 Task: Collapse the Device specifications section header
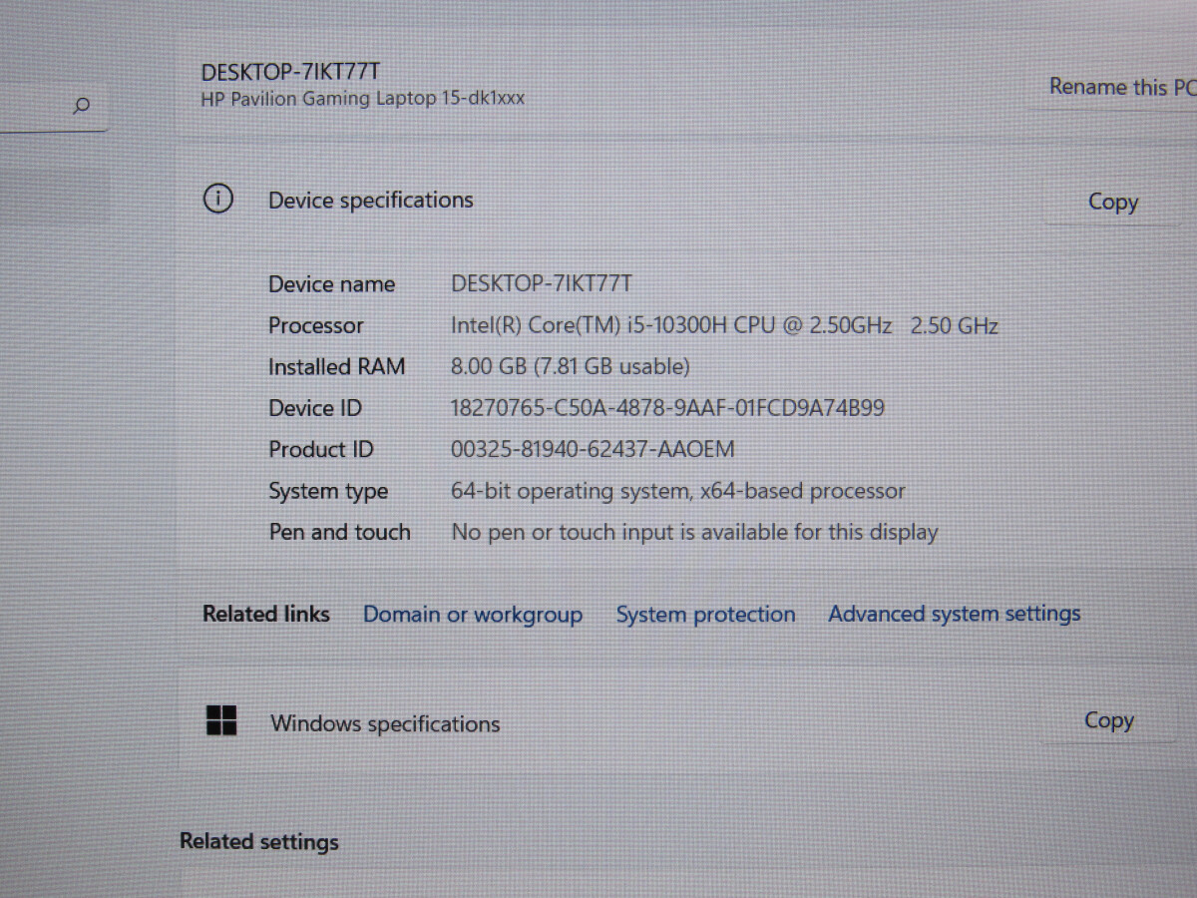[x=688, y=201]
